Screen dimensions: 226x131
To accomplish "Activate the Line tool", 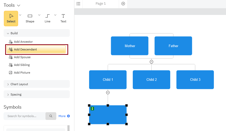I will point(48,18).
